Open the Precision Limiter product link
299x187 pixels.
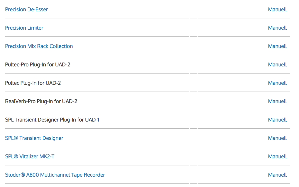click(24, 28)
